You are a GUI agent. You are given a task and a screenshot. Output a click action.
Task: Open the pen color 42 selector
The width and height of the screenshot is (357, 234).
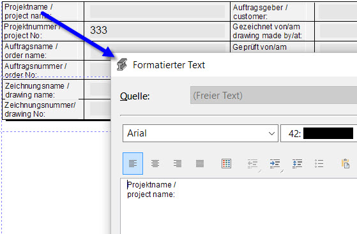[x=319, y=133]
